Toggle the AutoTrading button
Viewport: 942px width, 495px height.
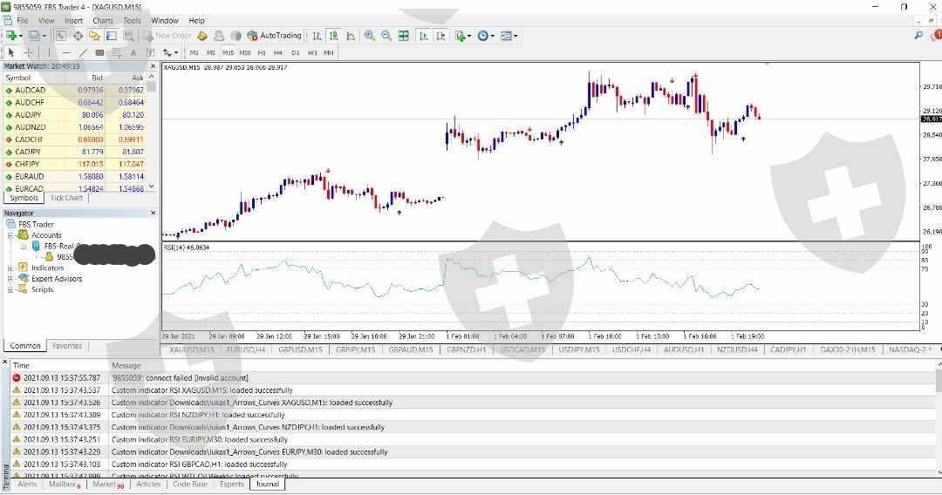[274, 36]
